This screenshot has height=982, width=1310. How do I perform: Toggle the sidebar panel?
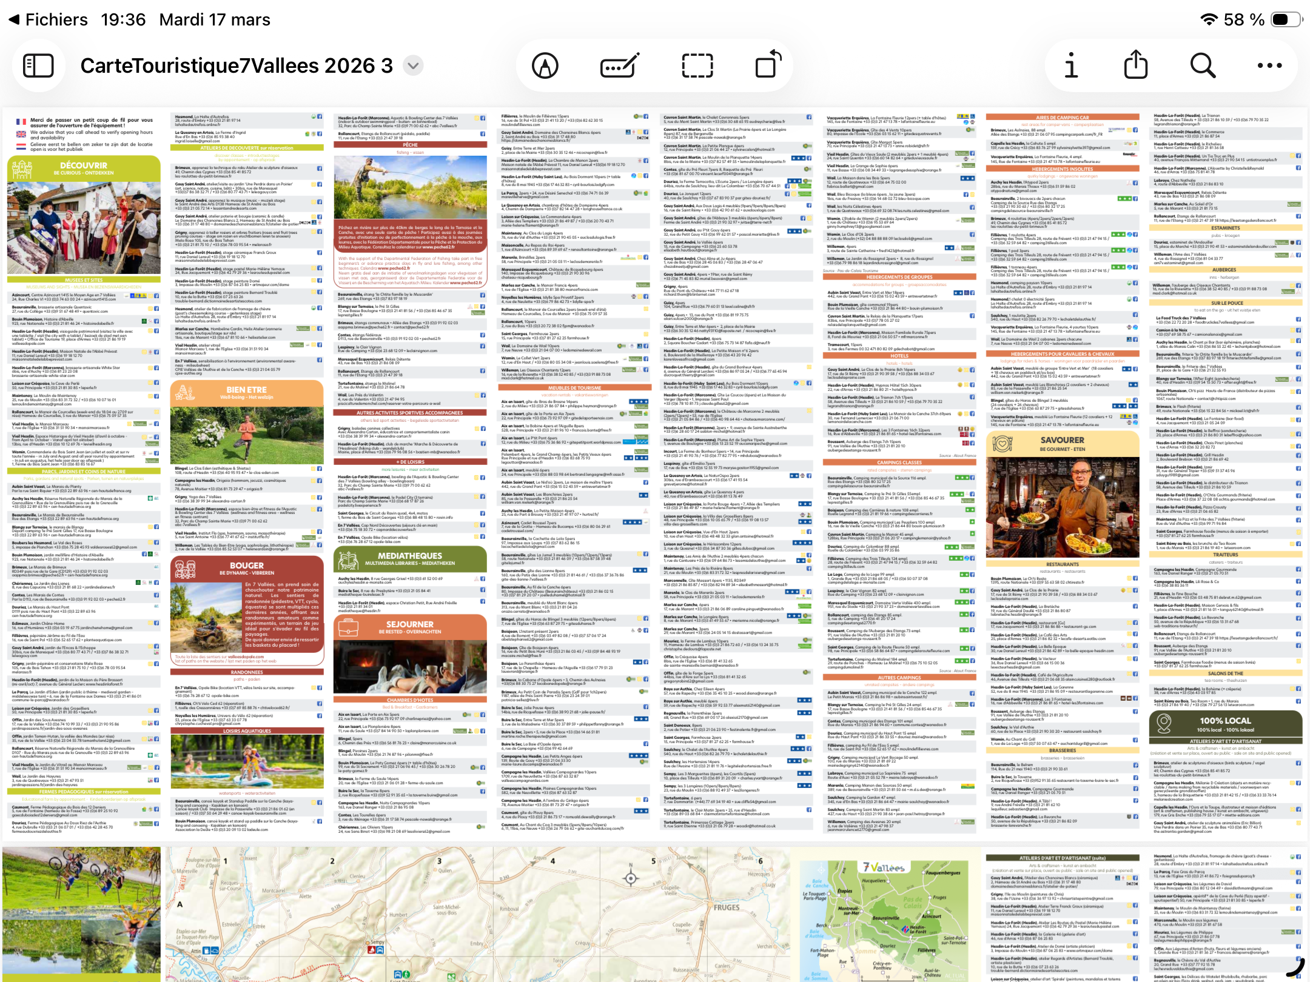pos(38,65)
